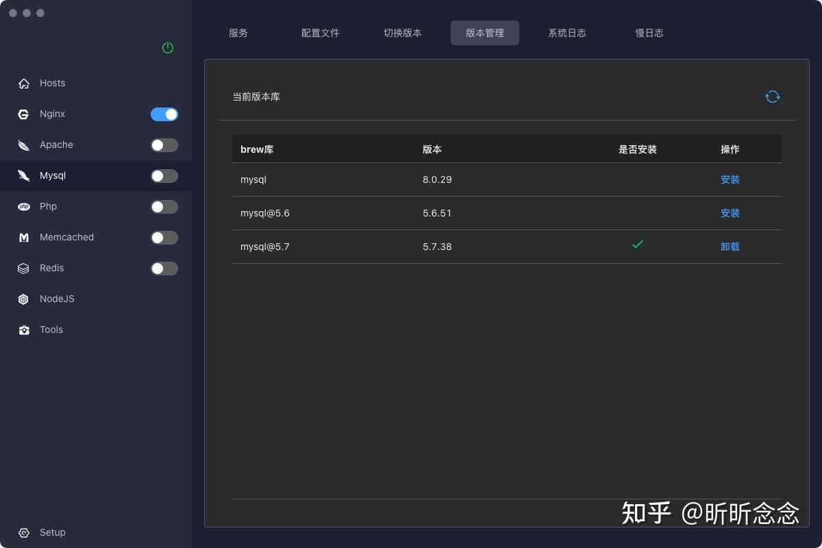The height and width of the screenshot is (548, 822).
Task: Select the Memcached icon
Action: pyautogui.click(x=23, y=237)
